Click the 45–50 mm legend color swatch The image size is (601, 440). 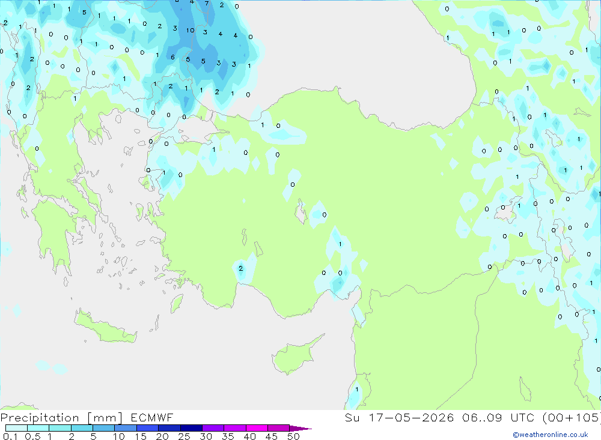(279, 428)
